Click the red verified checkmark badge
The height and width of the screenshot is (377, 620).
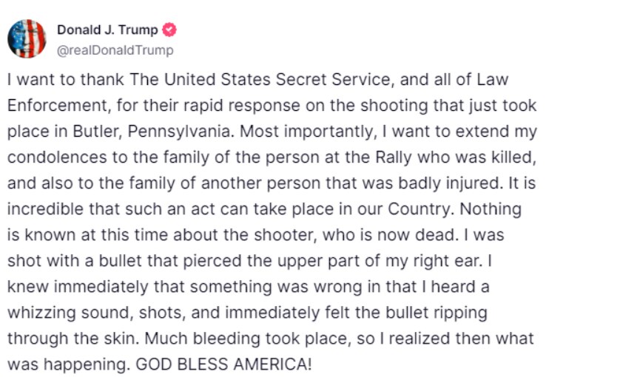point(169,30)
